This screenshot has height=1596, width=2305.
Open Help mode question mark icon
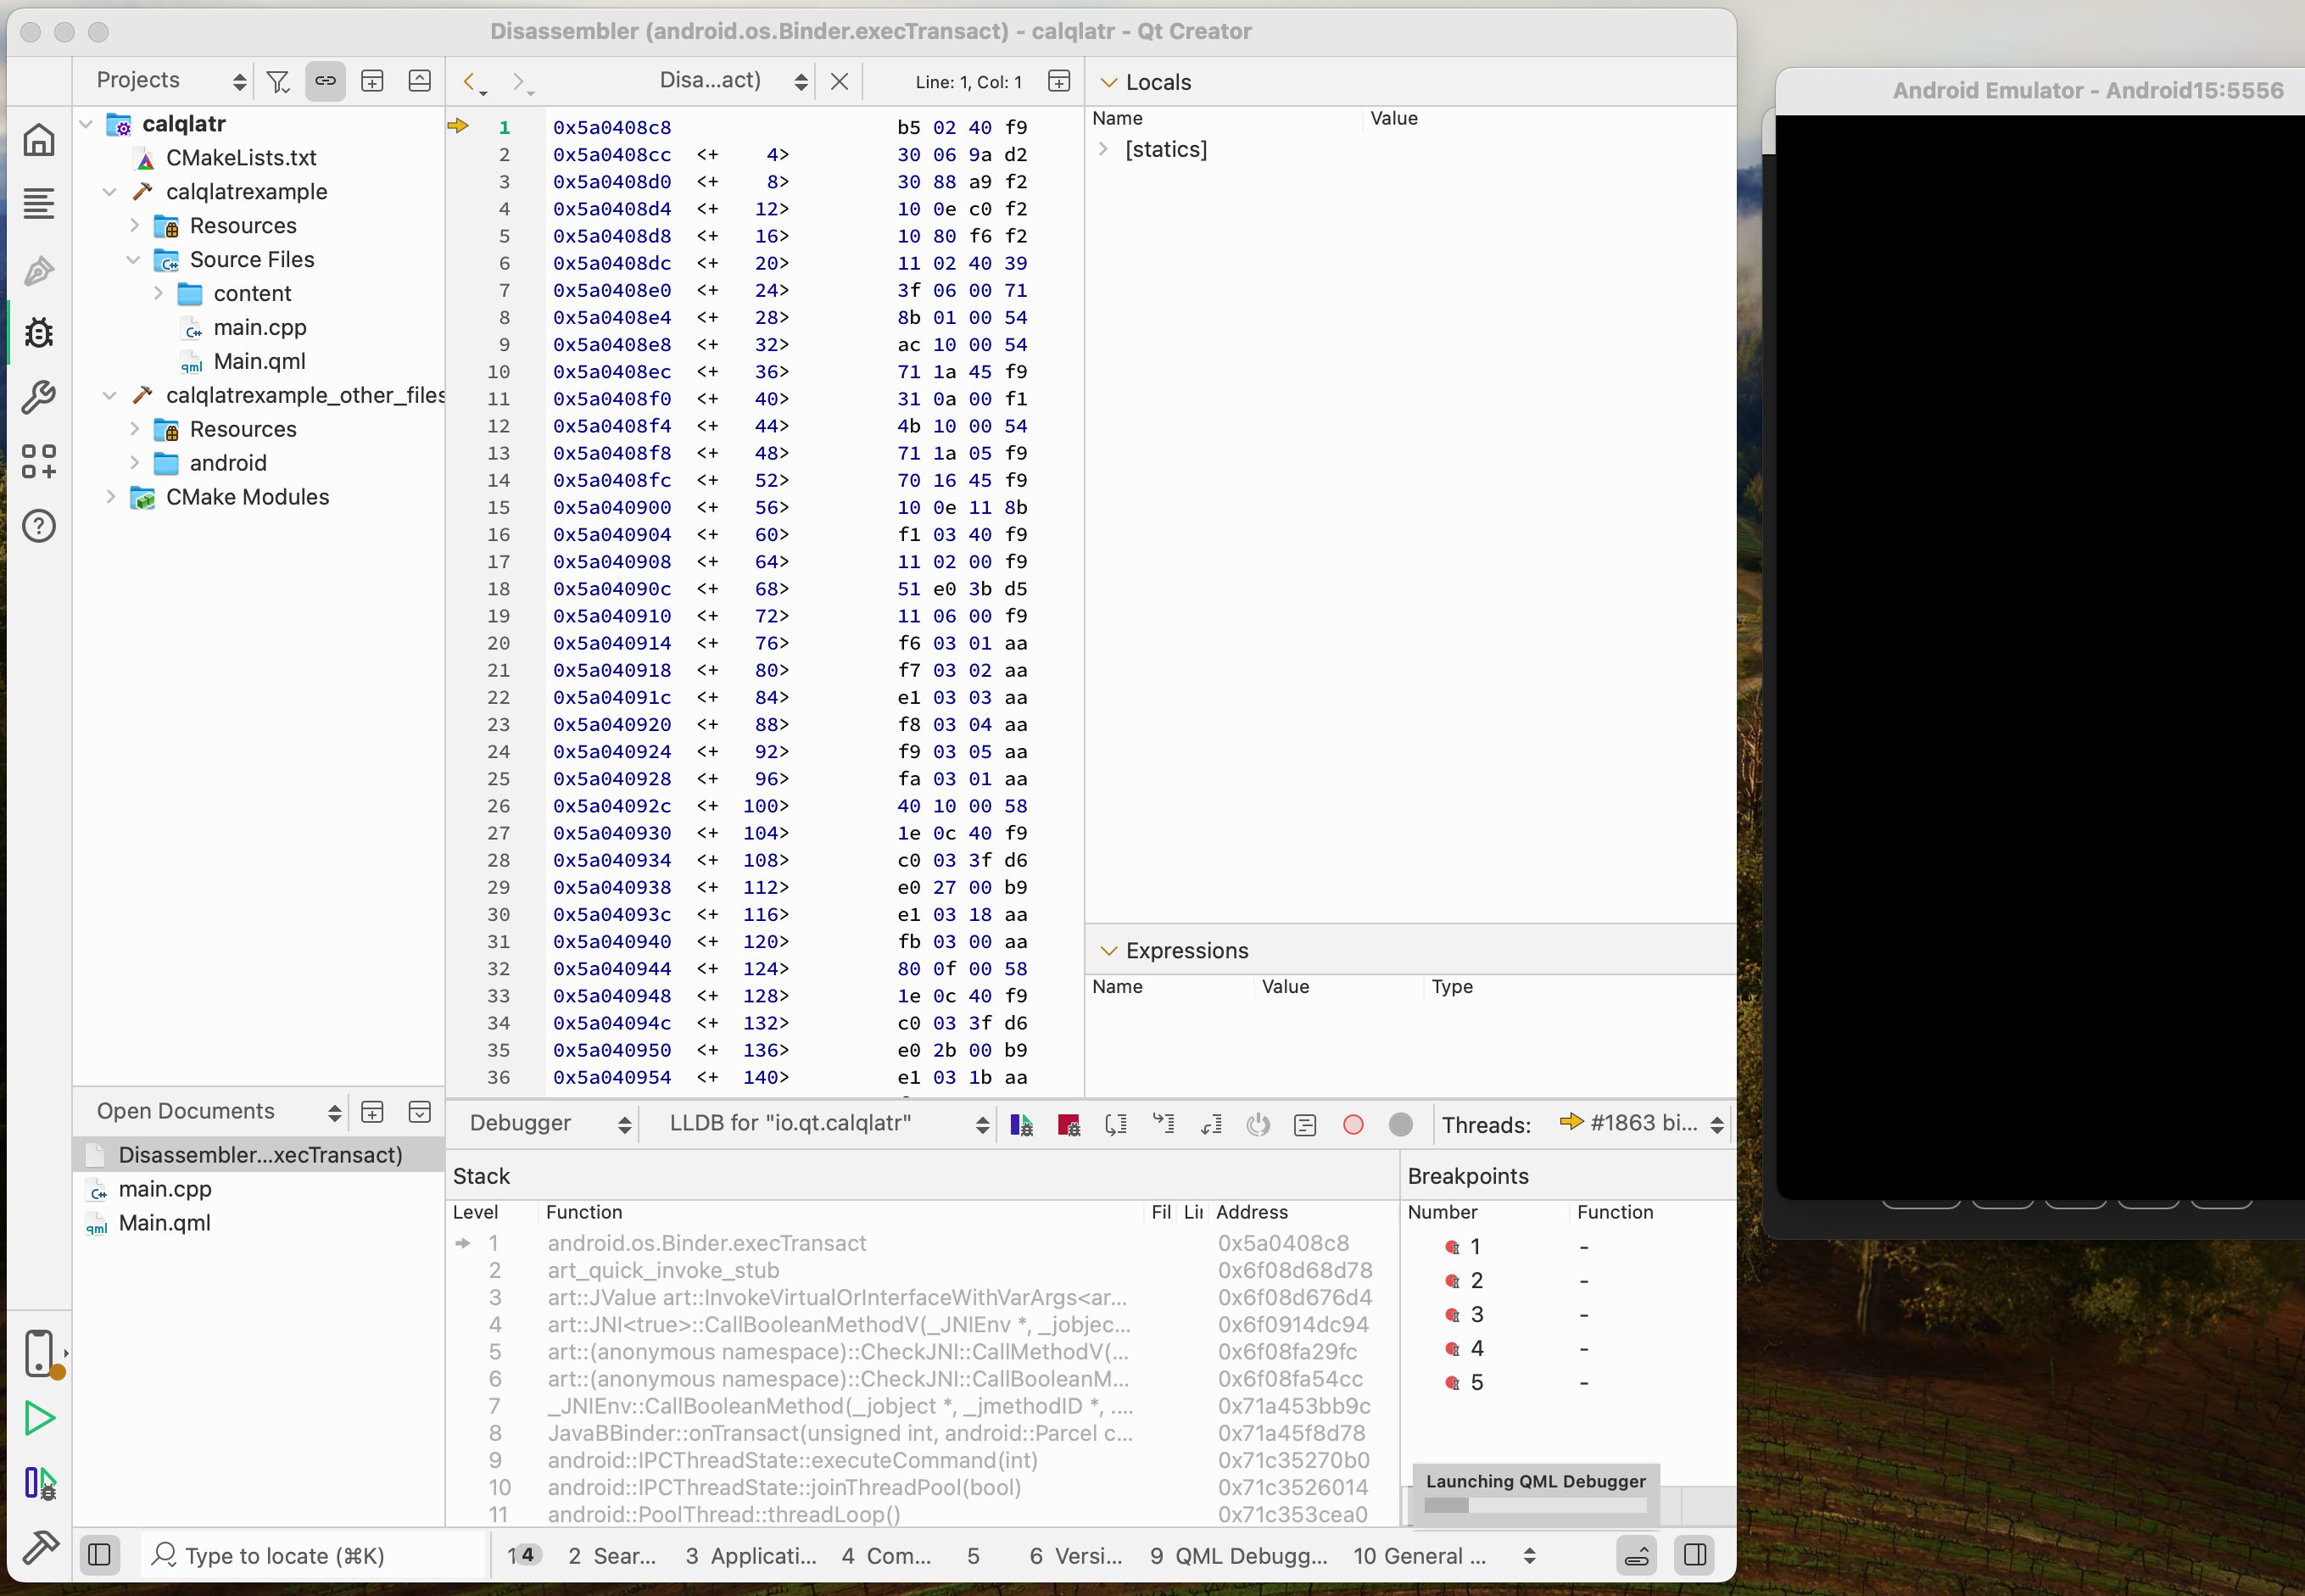point(38,526)
